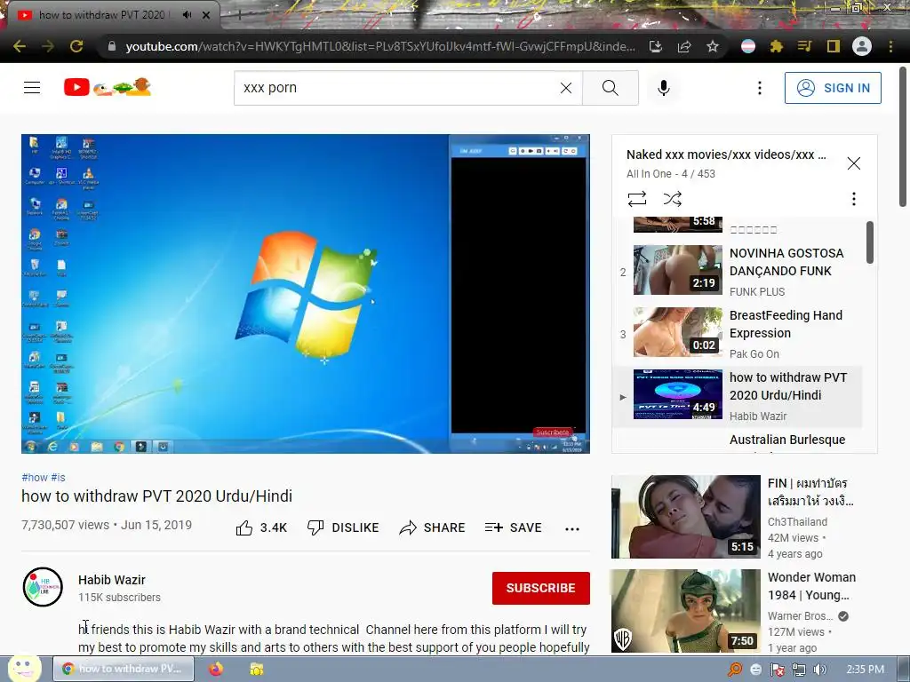Select 'BreastFeeding Hand Expression' playlist item

737,334
